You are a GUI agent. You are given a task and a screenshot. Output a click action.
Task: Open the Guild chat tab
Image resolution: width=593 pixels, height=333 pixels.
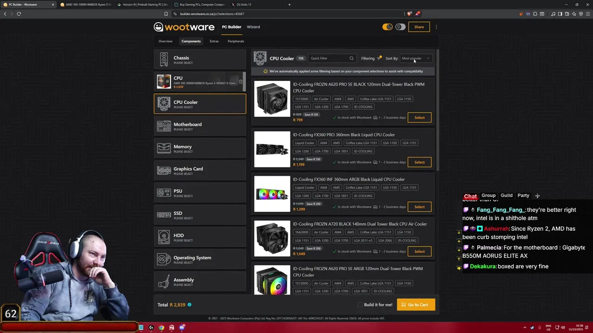pos(506,196)
